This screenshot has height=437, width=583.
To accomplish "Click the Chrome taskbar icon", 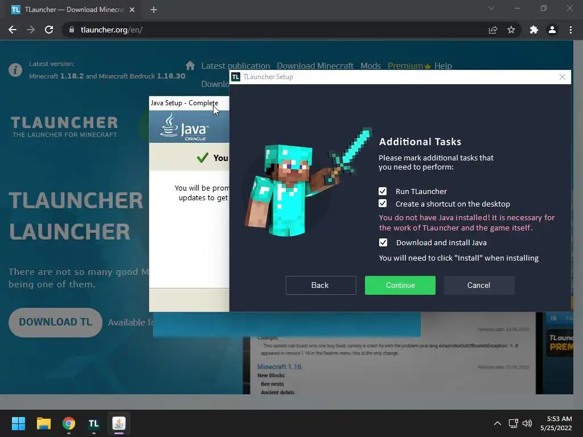I will tap(69, 423).
